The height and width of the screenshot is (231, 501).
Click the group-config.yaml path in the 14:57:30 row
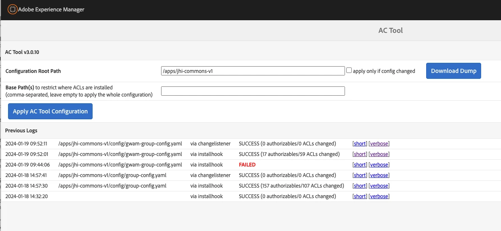click(112, 186)
